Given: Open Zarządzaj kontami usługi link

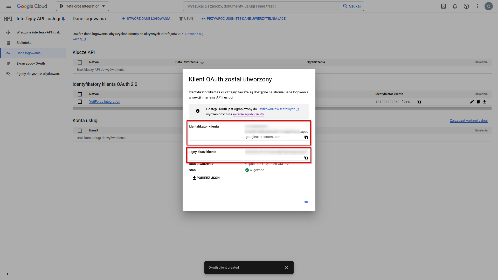Looking at the screenshot, I should (469, 121).
